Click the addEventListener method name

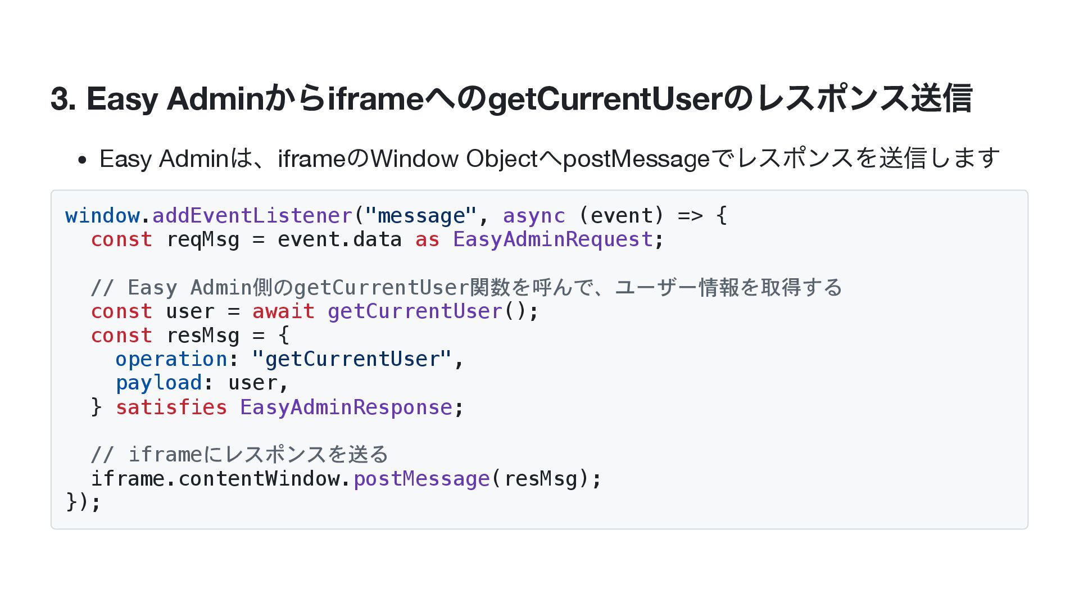252,216
